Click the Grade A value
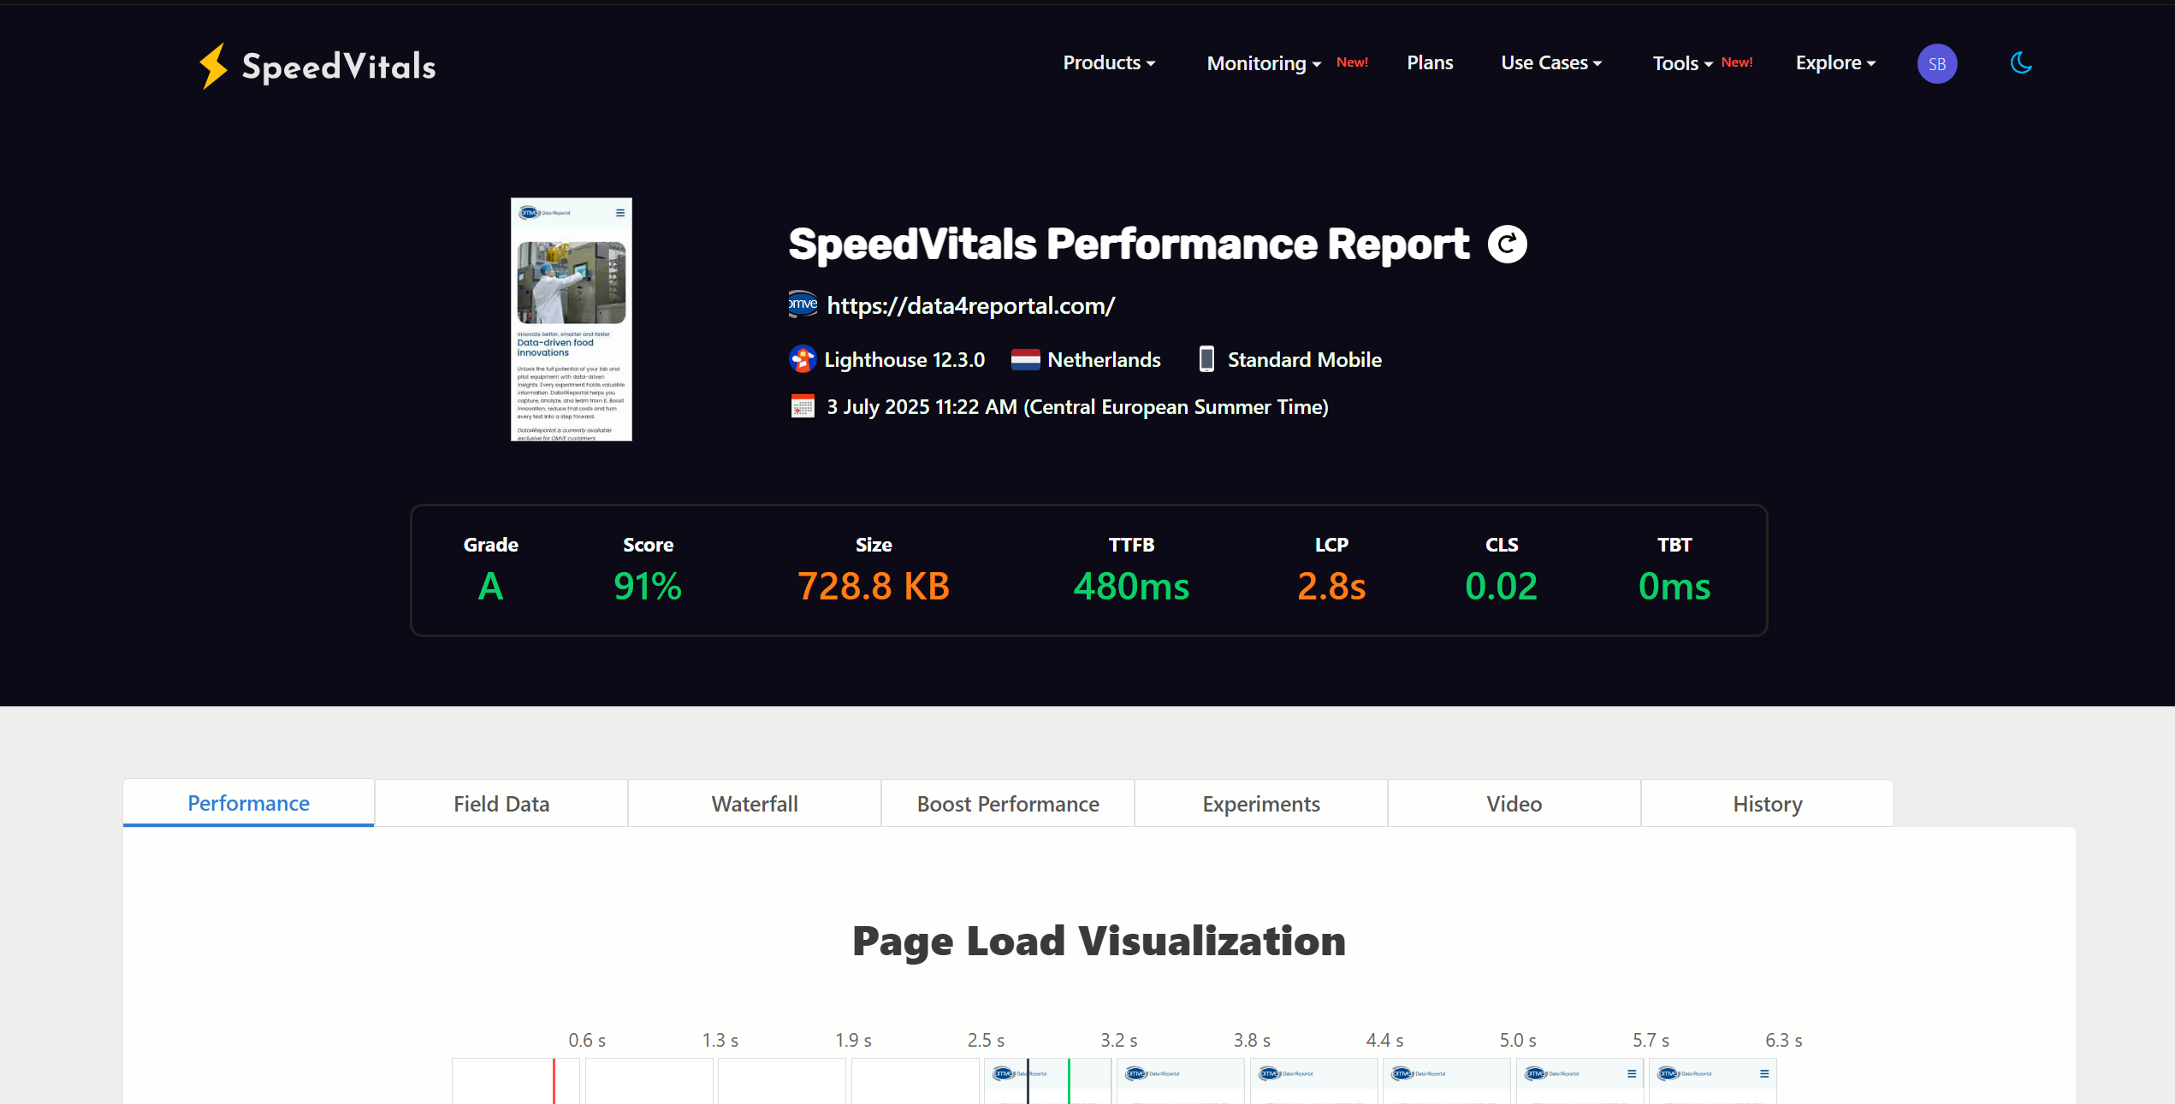 pos(490,587)
